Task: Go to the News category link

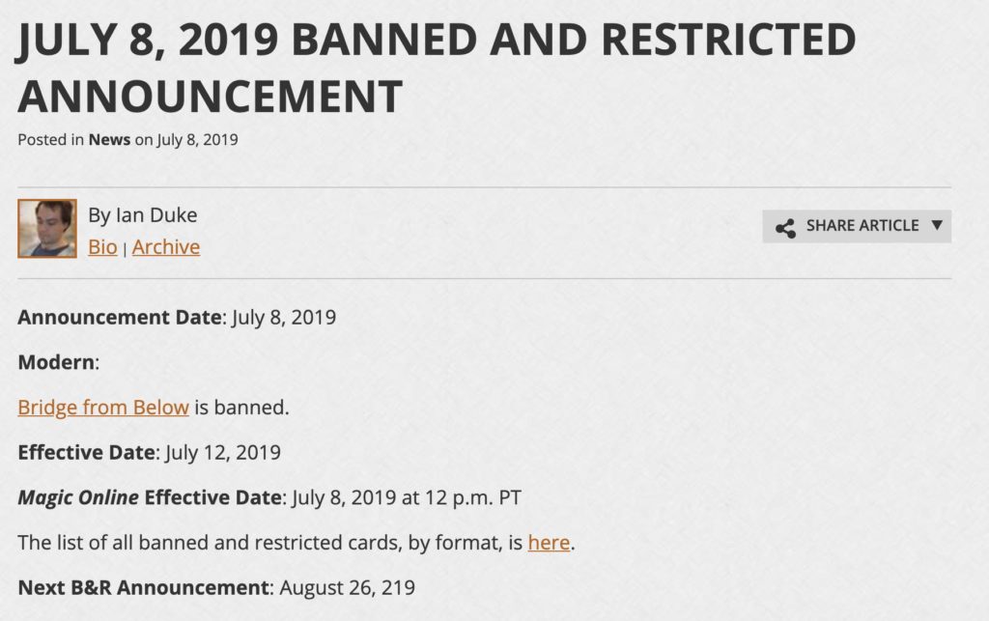Action: (x=109, y=139)
